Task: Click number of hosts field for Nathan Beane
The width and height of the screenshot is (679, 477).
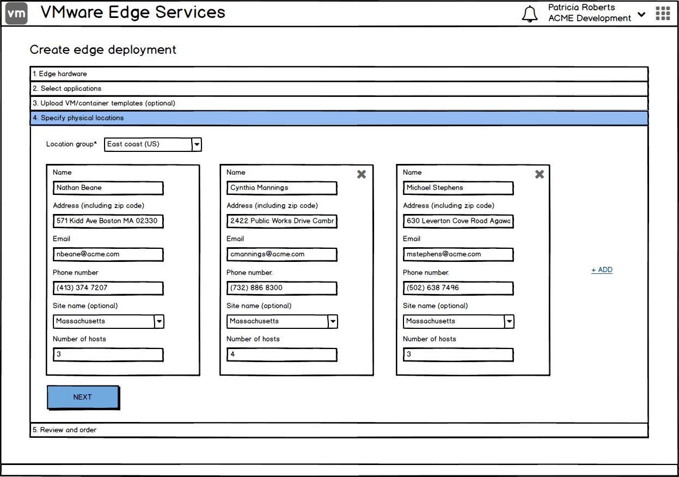Action: 108,354
